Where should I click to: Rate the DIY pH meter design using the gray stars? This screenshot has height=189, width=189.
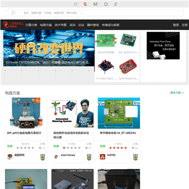click(25, 148)
